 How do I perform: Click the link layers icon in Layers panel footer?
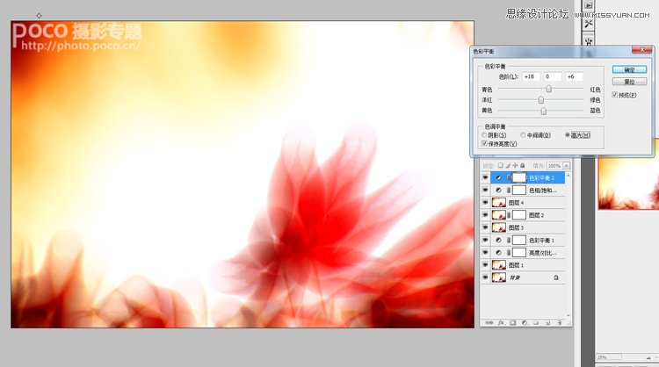(489, 322)
